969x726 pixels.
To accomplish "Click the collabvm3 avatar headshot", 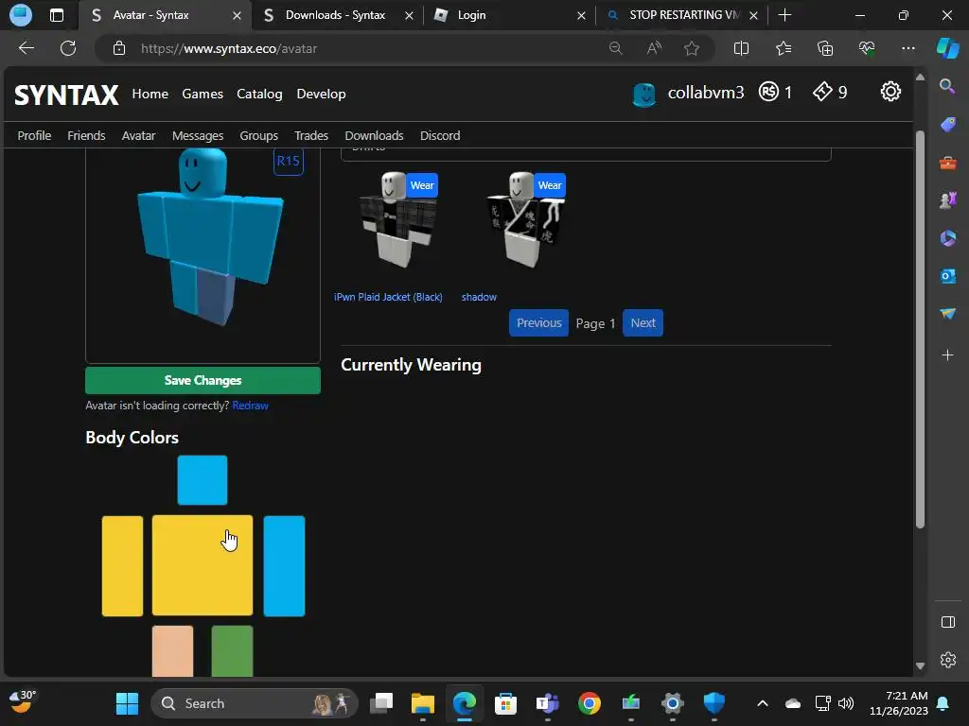I will point(643,94).
